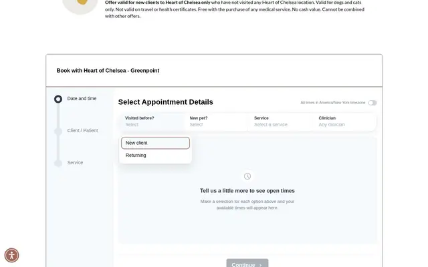The width and height of the screenshot is (428, 267).
Task: Open the Service dropdown selector
Action: [x=281, y=121]
